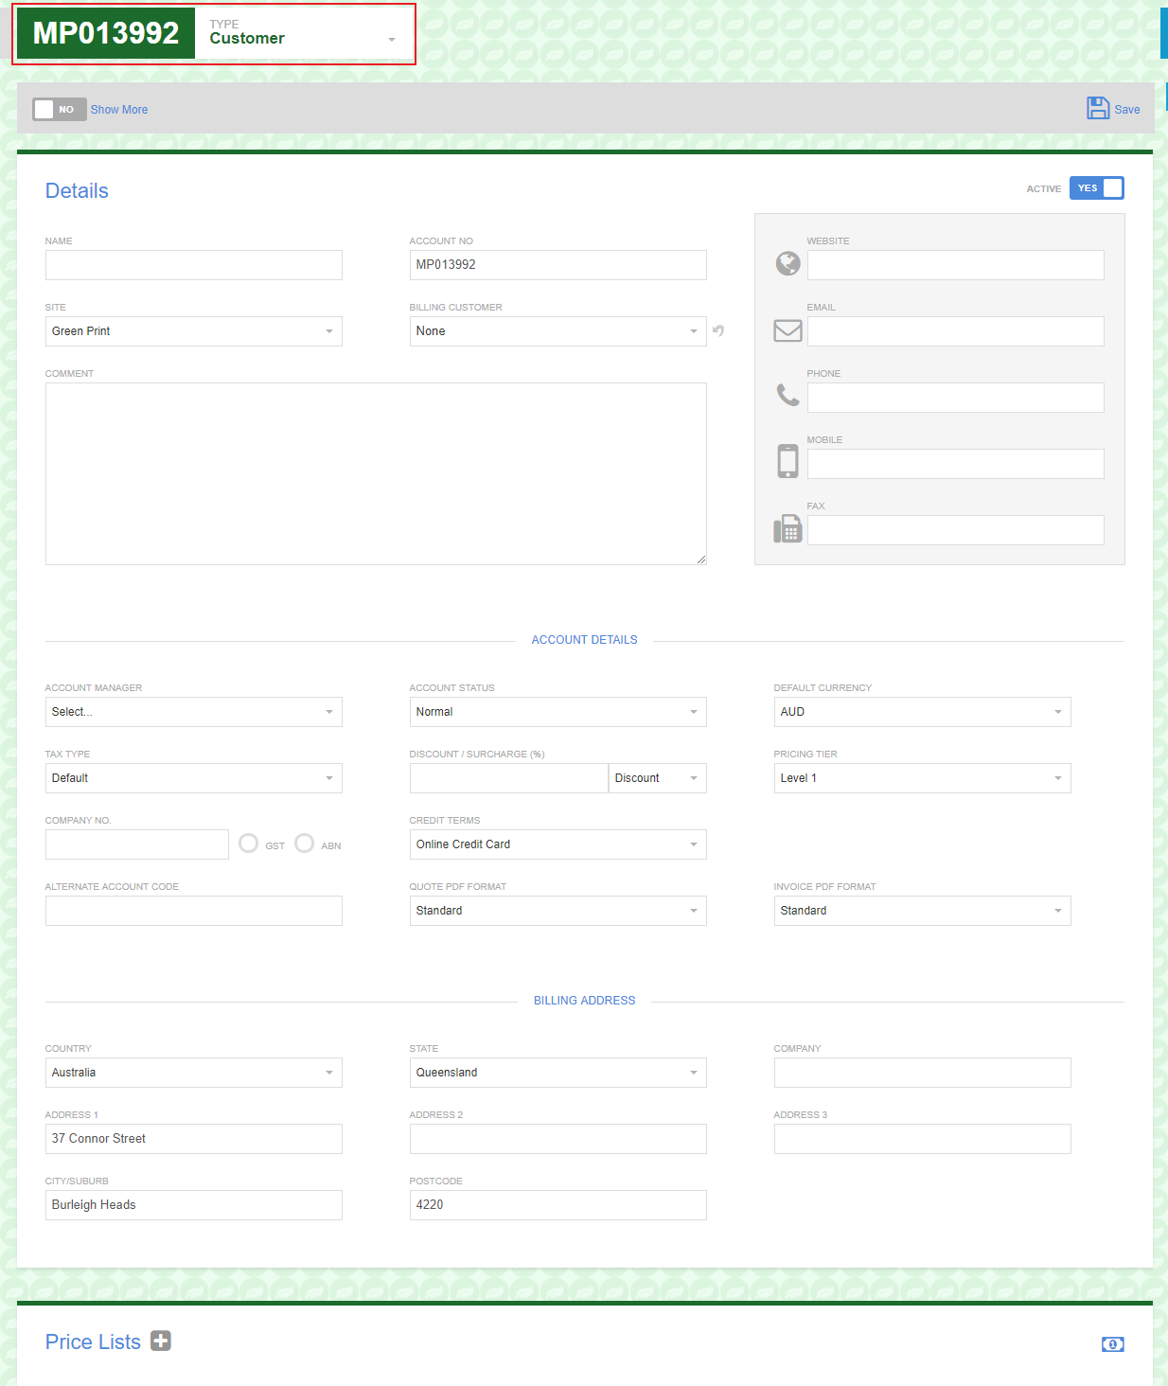Click the Account No field

click(x=557, y=265)
